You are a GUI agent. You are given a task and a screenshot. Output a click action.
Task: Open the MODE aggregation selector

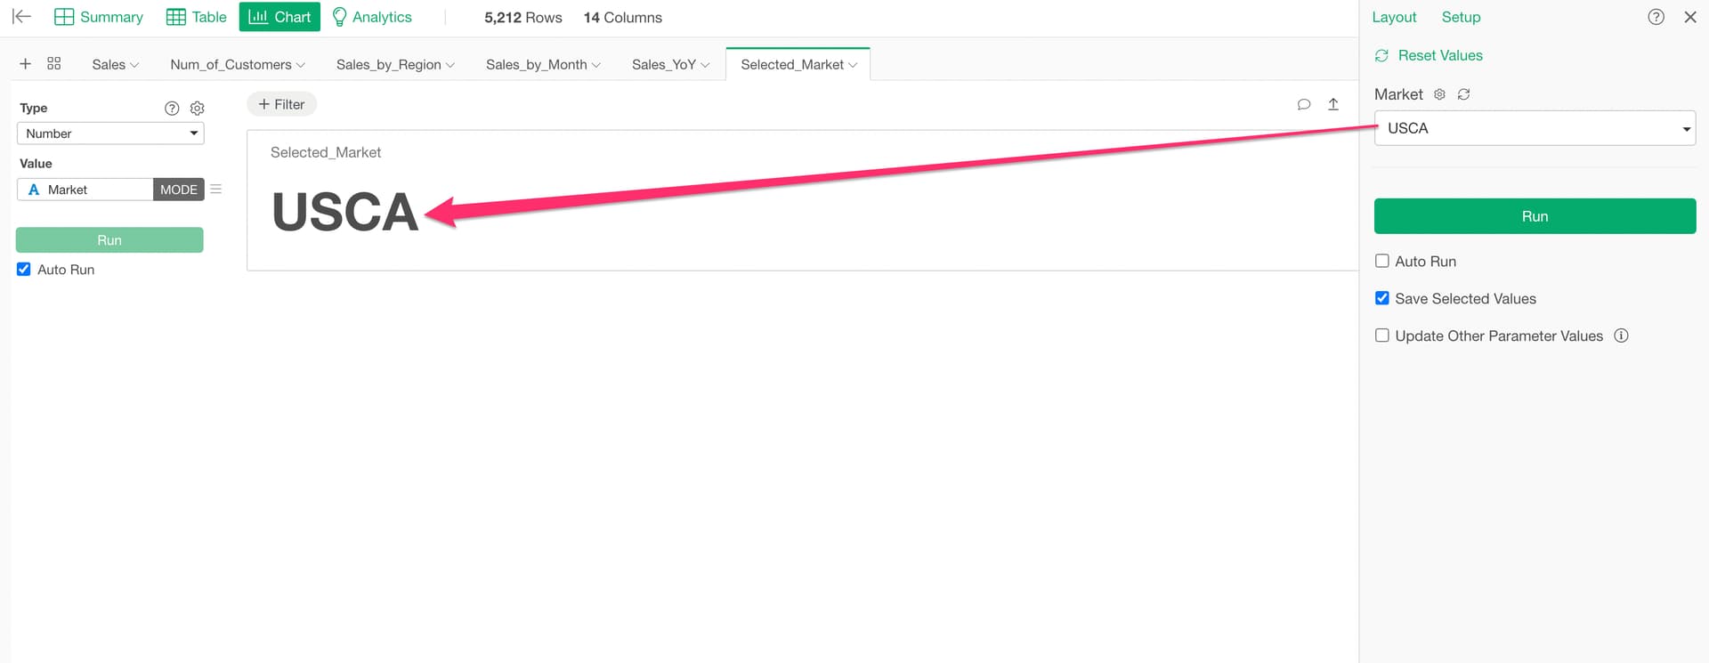(178, 190)
